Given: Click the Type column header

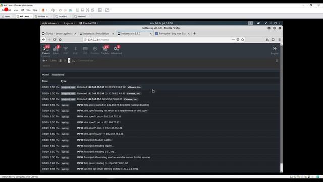Looking at the screenshot, I should pyautogui.click(x=64, y=81).
